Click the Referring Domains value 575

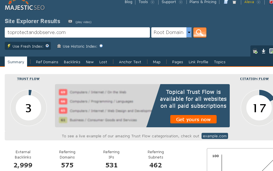(67, 165)
